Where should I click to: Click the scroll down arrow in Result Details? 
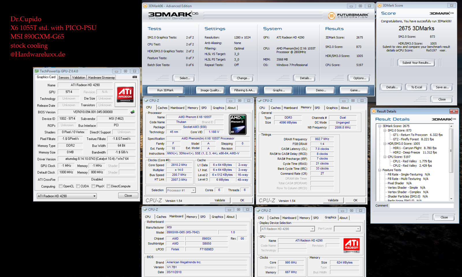[x=451, y=199]
